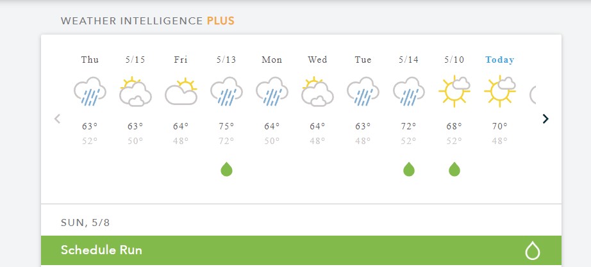Advance forecast with the right chevron arrow
The width and height of the screenshot is (591, 267).
tap(545, 119)
